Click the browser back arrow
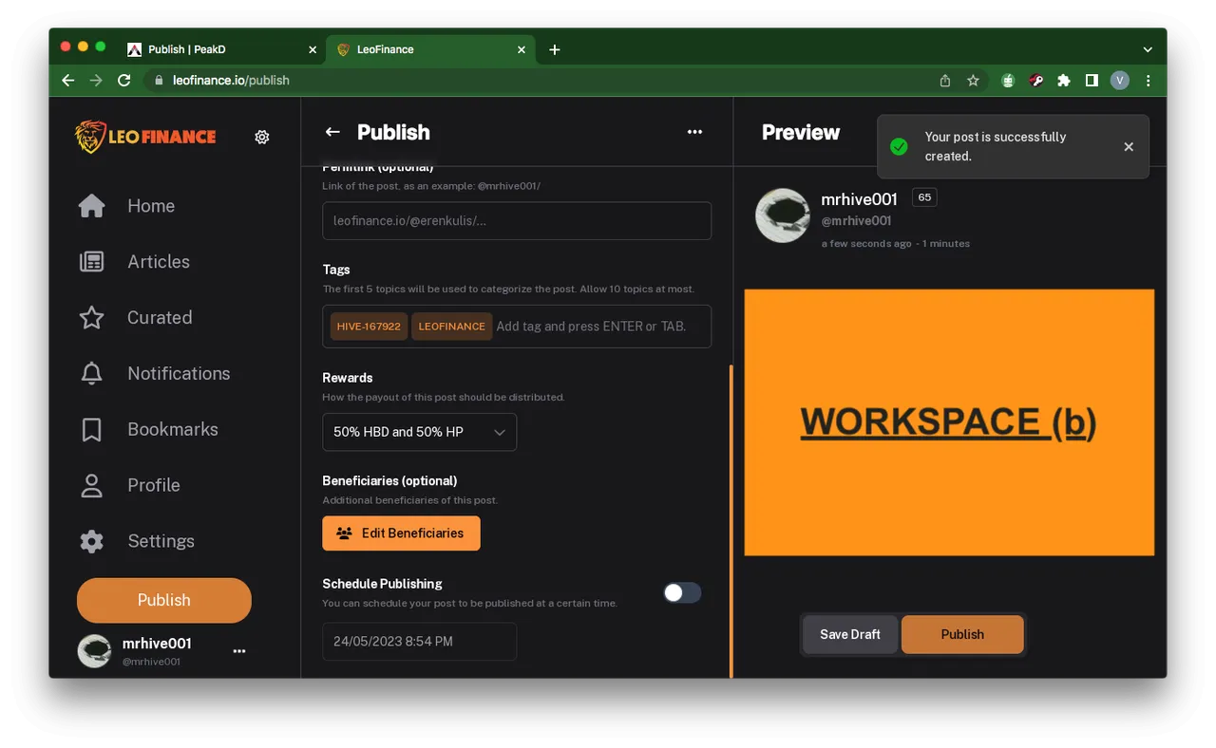Image resolution: width=1216 pixels, height=748 pixels. [67, 81]
